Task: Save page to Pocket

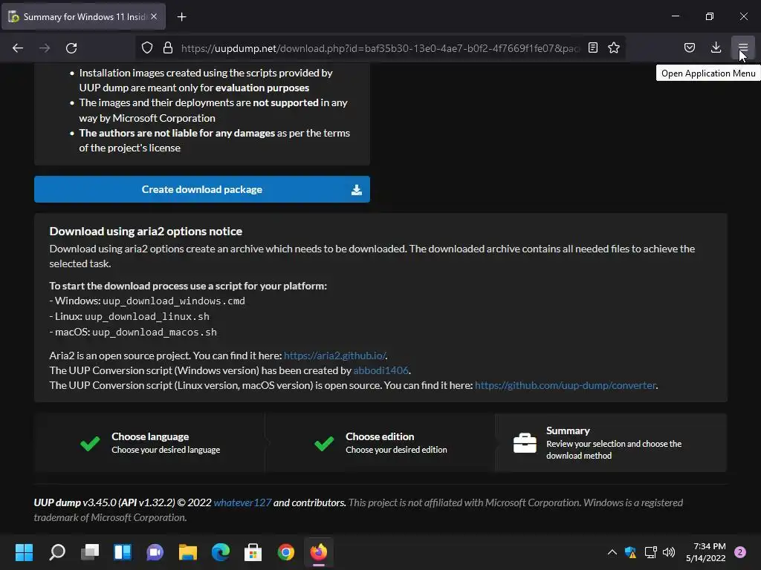Action: pos(689,47)
